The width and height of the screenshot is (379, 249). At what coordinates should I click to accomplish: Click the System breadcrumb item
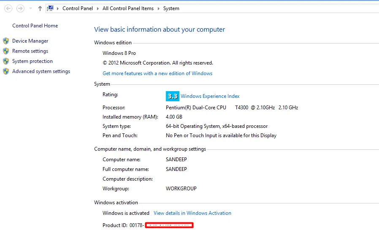click(x=171, y=8)
